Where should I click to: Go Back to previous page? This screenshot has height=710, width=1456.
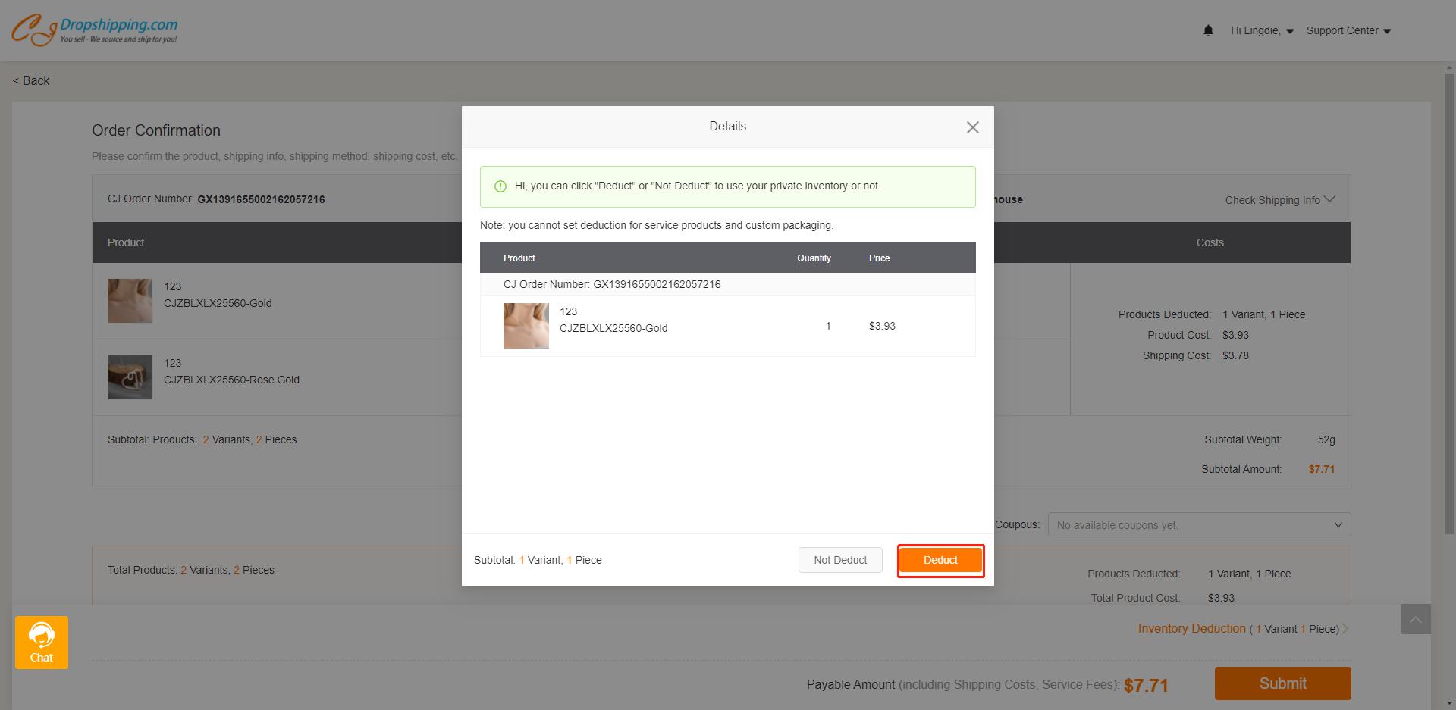[31, 80]
